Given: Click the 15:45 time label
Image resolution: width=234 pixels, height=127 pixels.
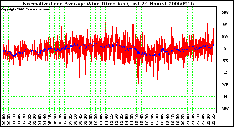Looking at the screenshot, I should tap(142, 120).
